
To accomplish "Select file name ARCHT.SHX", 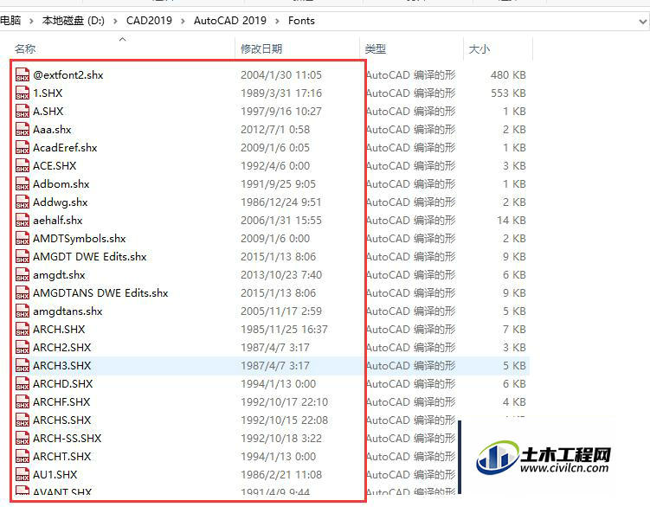I will tap(62, 457).
